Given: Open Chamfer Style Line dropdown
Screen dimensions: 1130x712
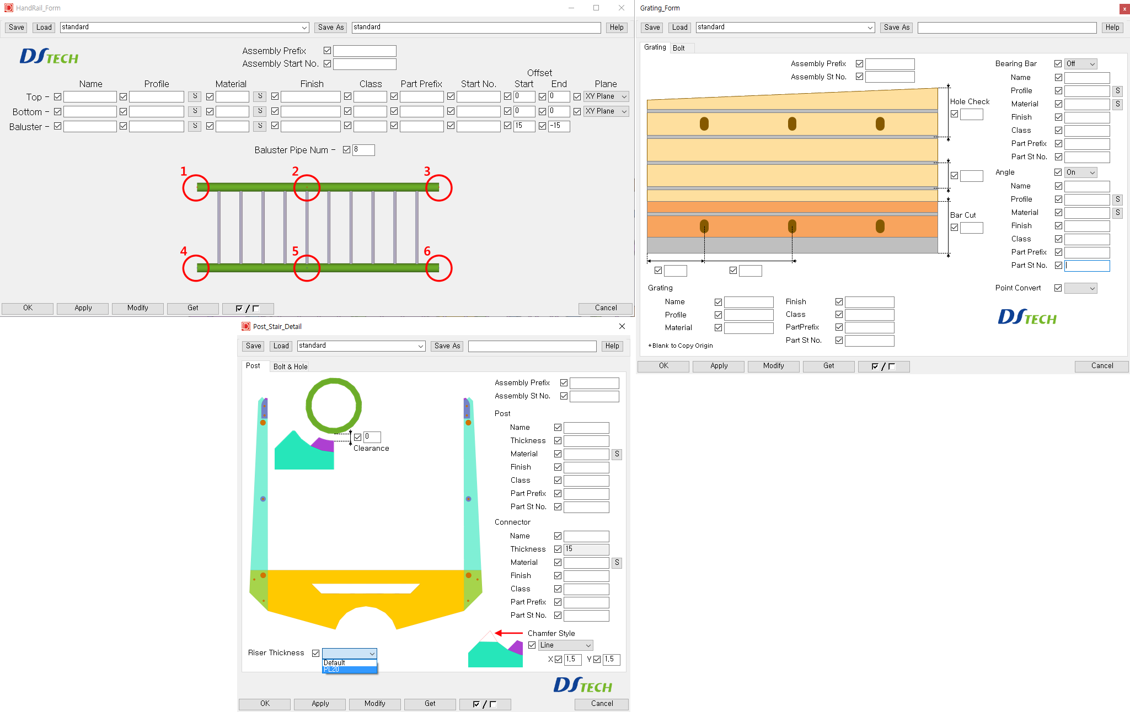Looking at the screenshot, I should [x=565, y=645].
